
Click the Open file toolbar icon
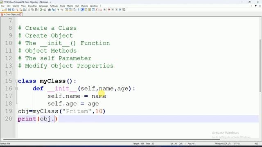(6, 10)
